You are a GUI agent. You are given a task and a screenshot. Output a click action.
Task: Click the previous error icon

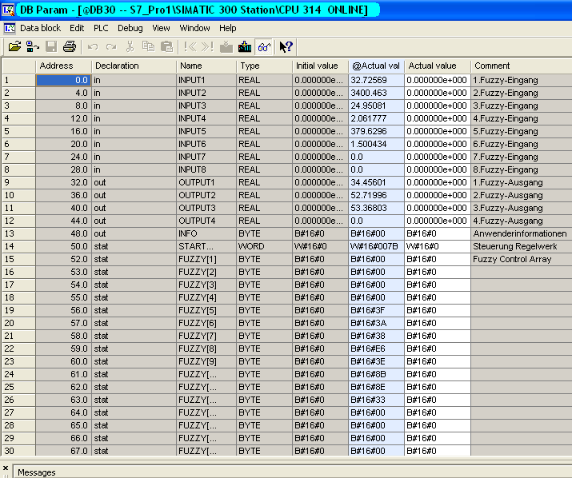pos(190,46)
